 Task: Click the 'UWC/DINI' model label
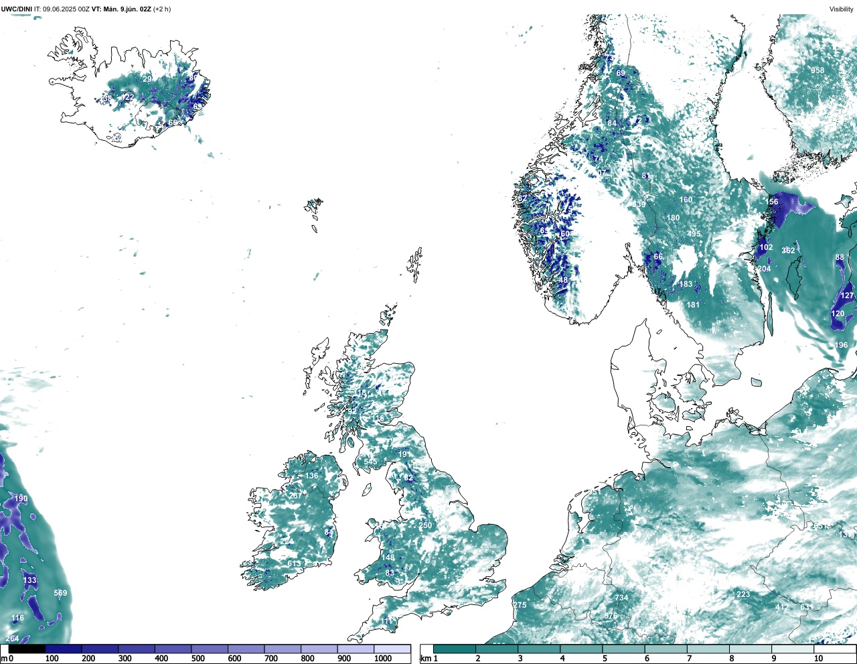17,9
